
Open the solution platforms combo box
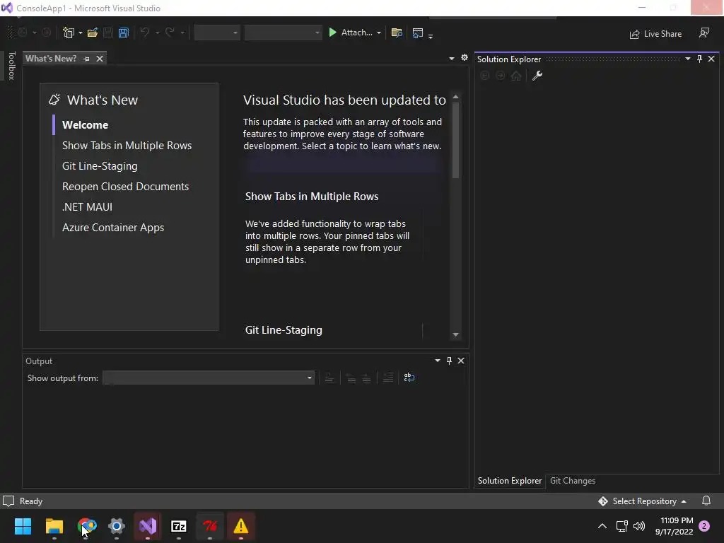(x=283, y=33)
